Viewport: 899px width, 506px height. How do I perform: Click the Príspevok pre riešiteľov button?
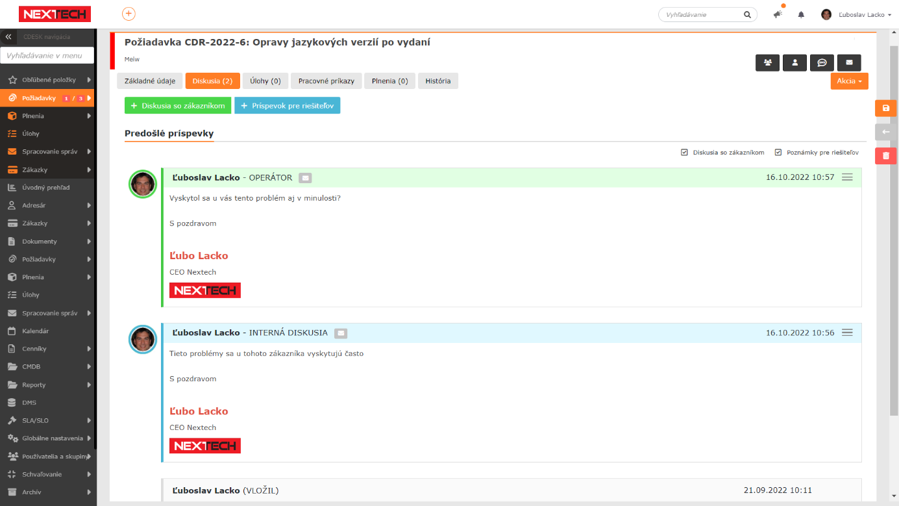pos(287,106)
